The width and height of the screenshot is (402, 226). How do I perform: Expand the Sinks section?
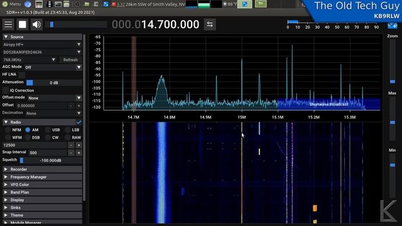(42, 208)
